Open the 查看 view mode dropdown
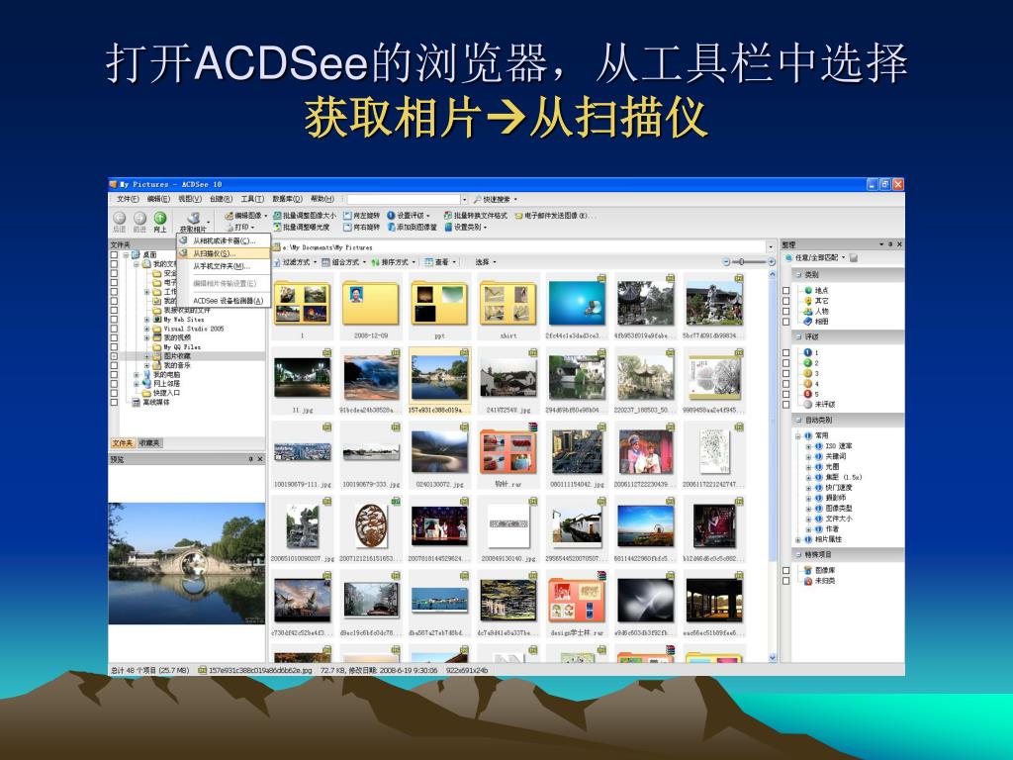The width and height of the screenshot is (1013, 760). [x=440, y=261]
